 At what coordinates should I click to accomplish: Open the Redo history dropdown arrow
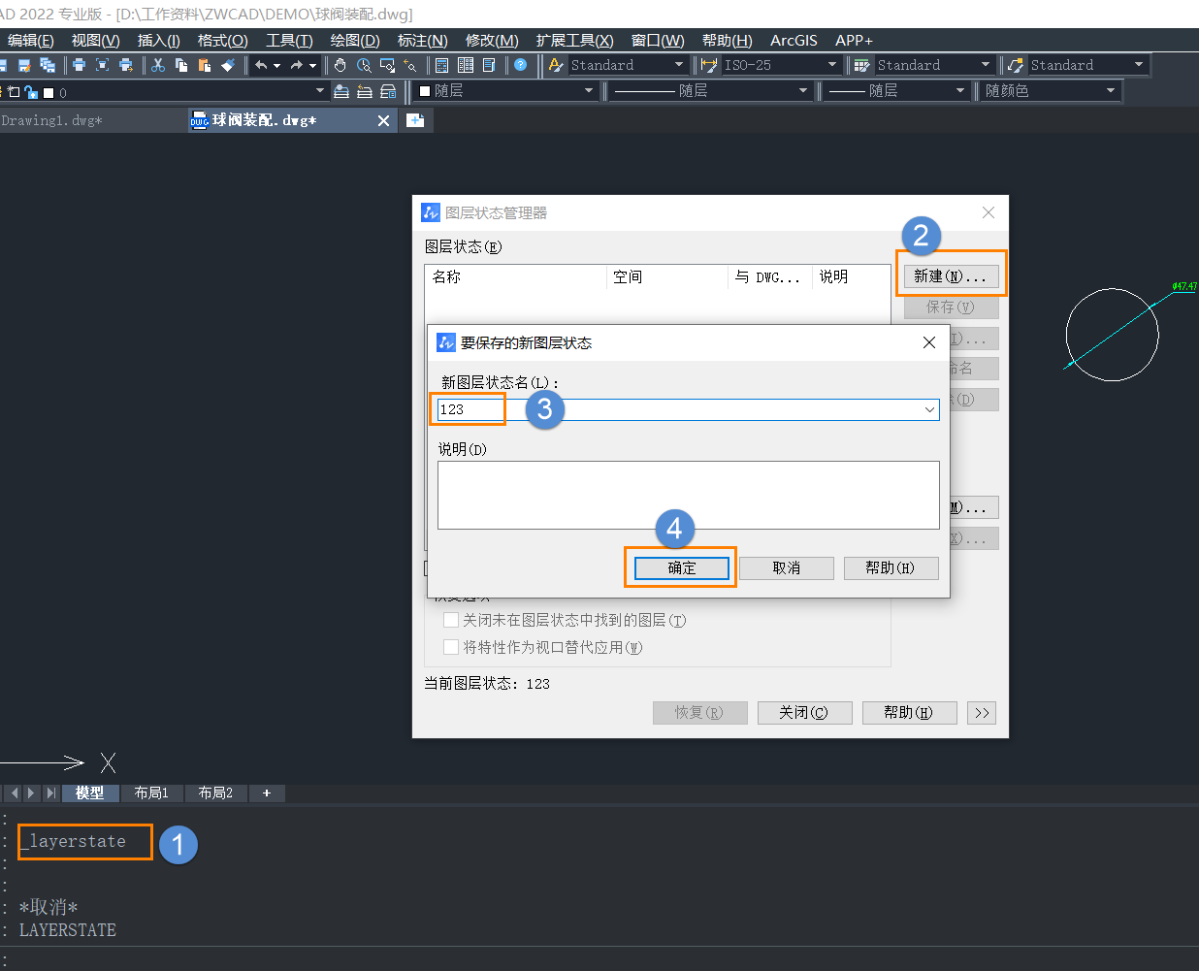(x=312, y=66)
